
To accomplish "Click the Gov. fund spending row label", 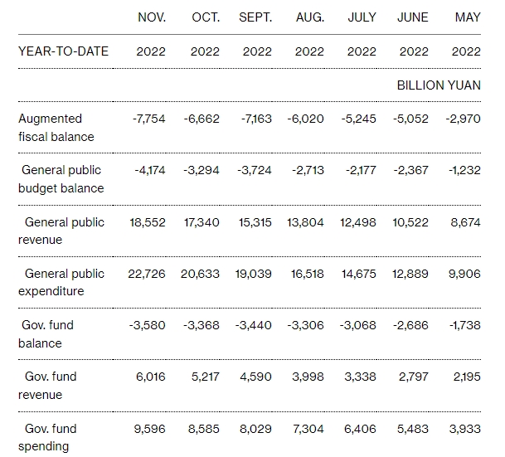I will tap(48, 437).
